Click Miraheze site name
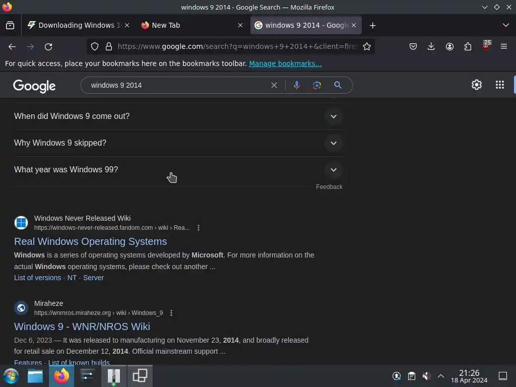Screen dimensions: 516x387 click(x=49, y=303)
